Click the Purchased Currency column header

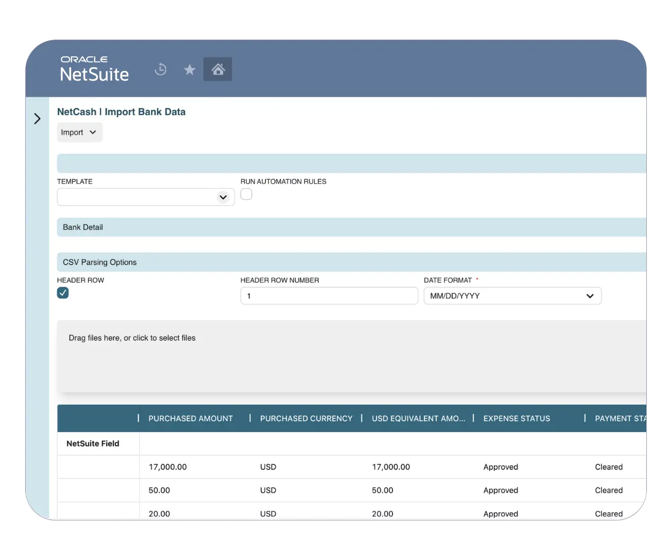[306, 419]
